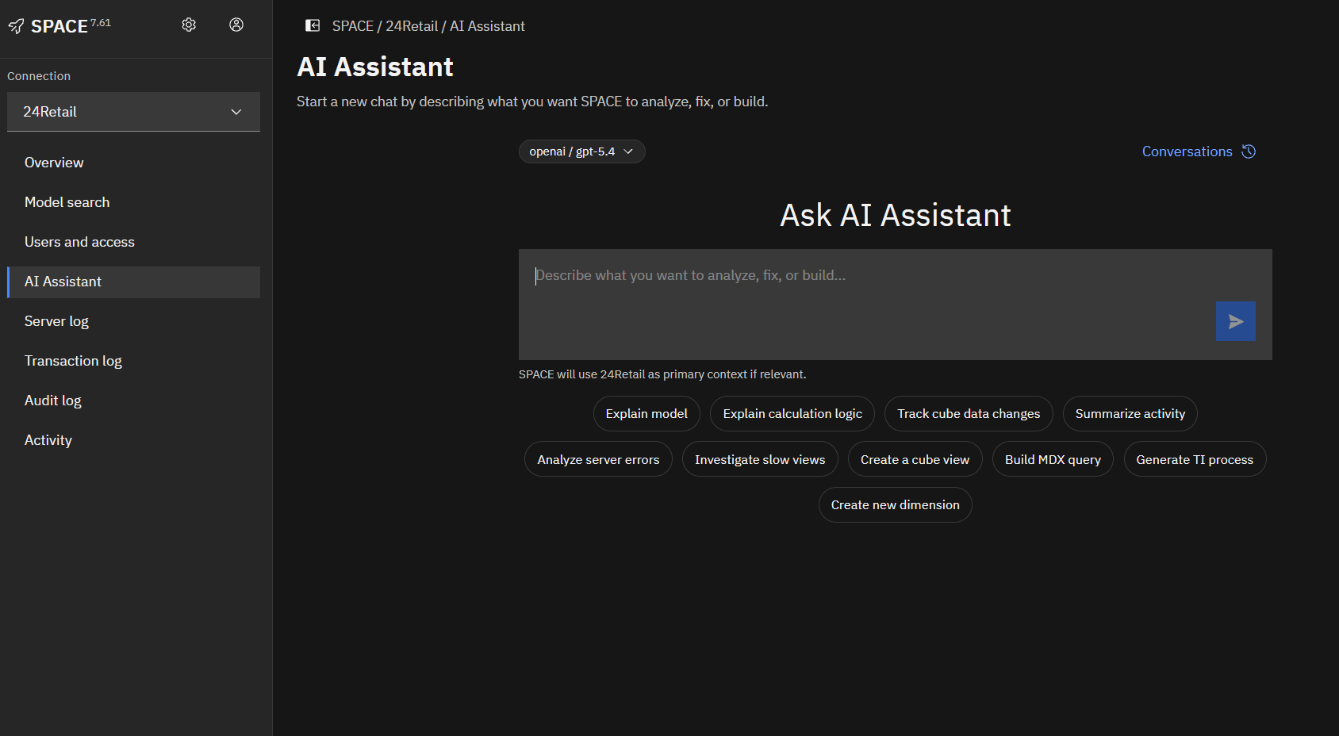The width and height of the screenshot is (1339, 736).
Task: Open Model search page
Action: (133, 202)
